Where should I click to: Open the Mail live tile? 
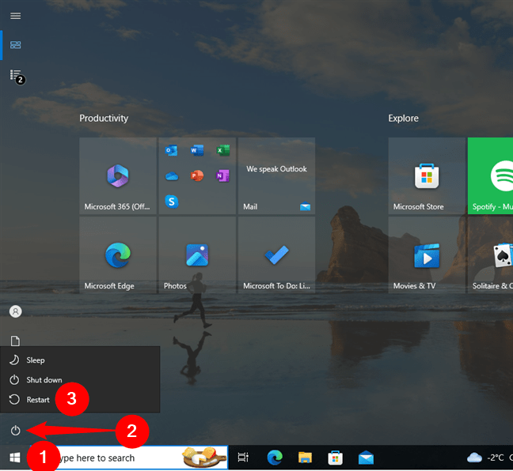point(276,175)
